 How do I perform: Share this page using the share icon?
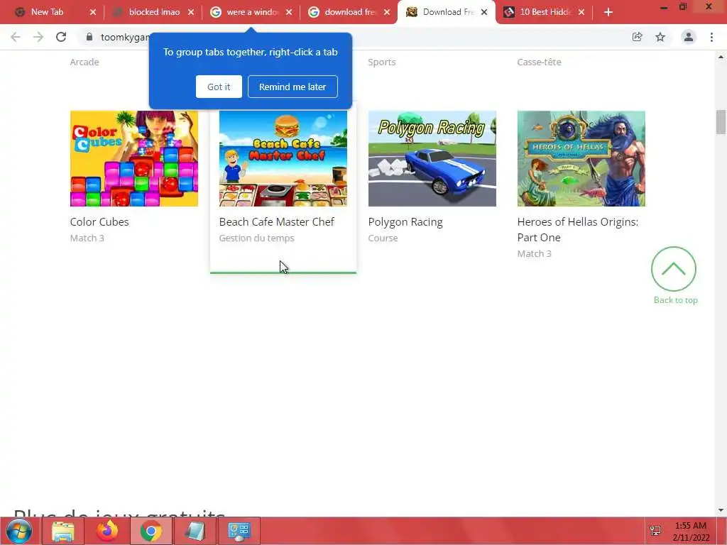coord(637,37)
